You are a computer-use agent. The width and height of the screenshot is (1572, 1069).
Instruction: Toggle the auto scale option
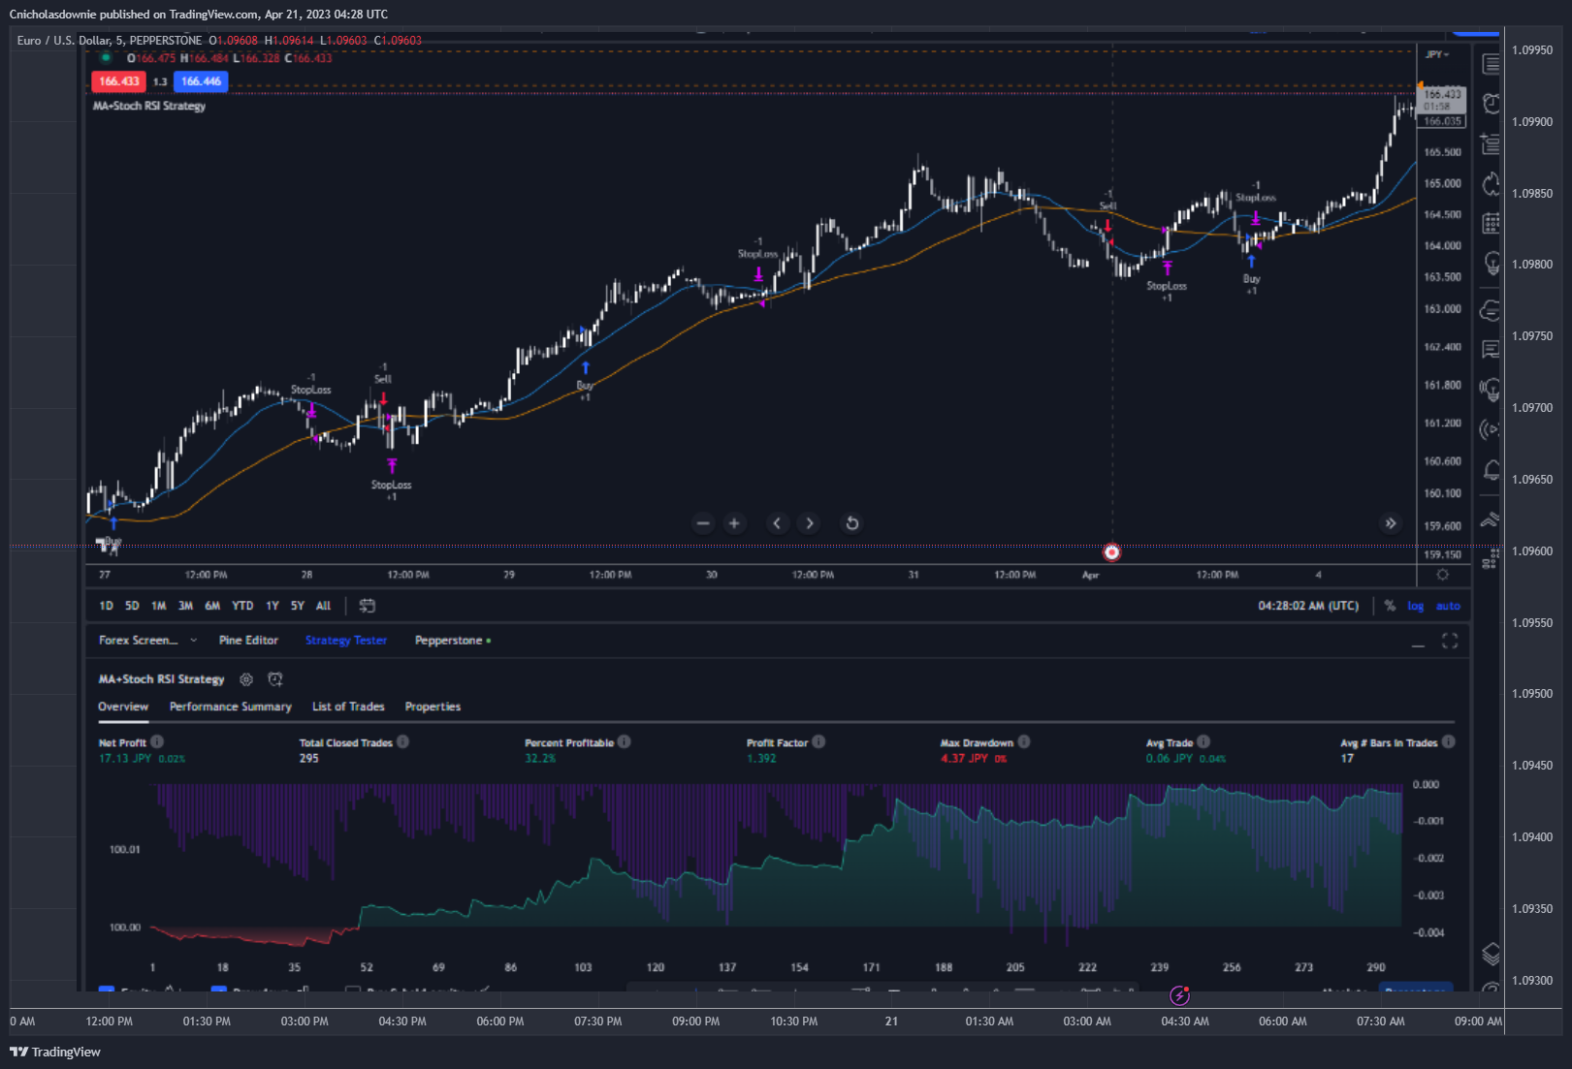point(1448,607)
